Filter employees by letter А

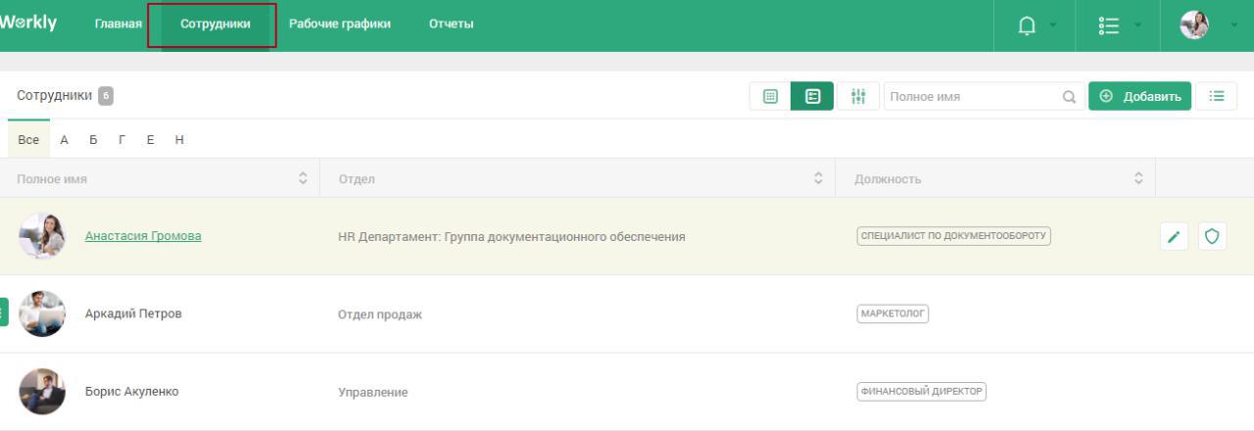point(65,140)
